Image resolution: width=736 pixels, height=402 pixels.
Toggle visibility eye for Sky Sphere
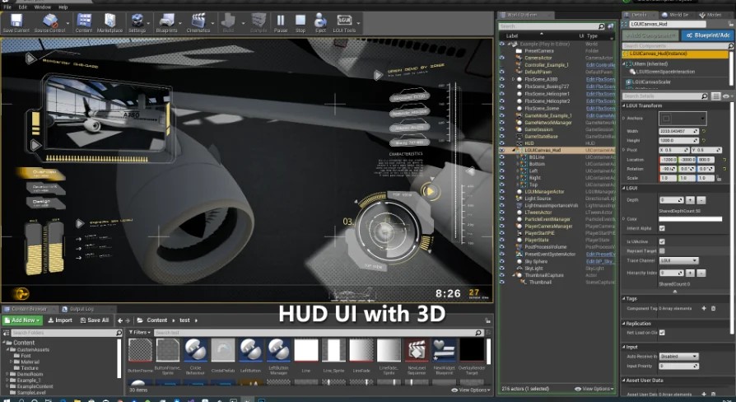pyautogui.click(x=501, y=261)
